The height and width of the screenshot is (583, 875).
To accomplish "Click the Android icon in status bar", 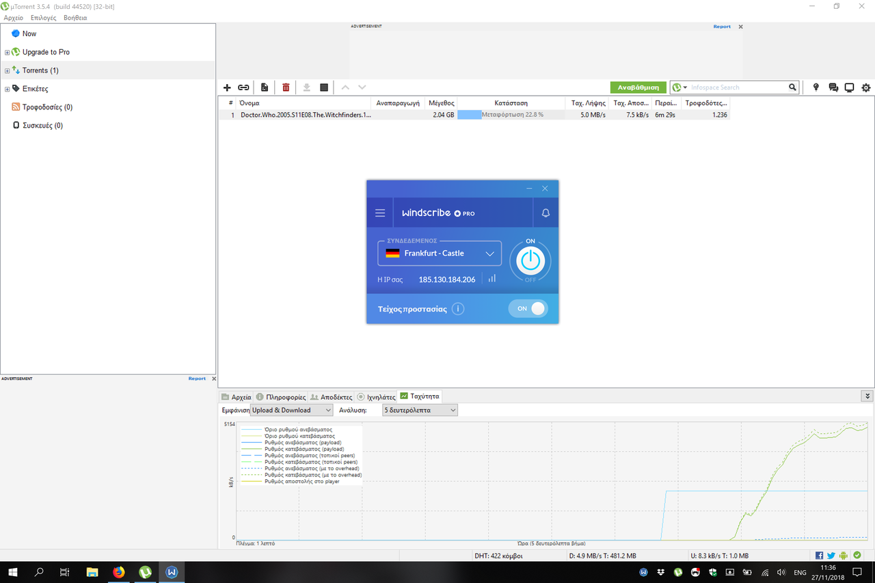I will (844, 556).
